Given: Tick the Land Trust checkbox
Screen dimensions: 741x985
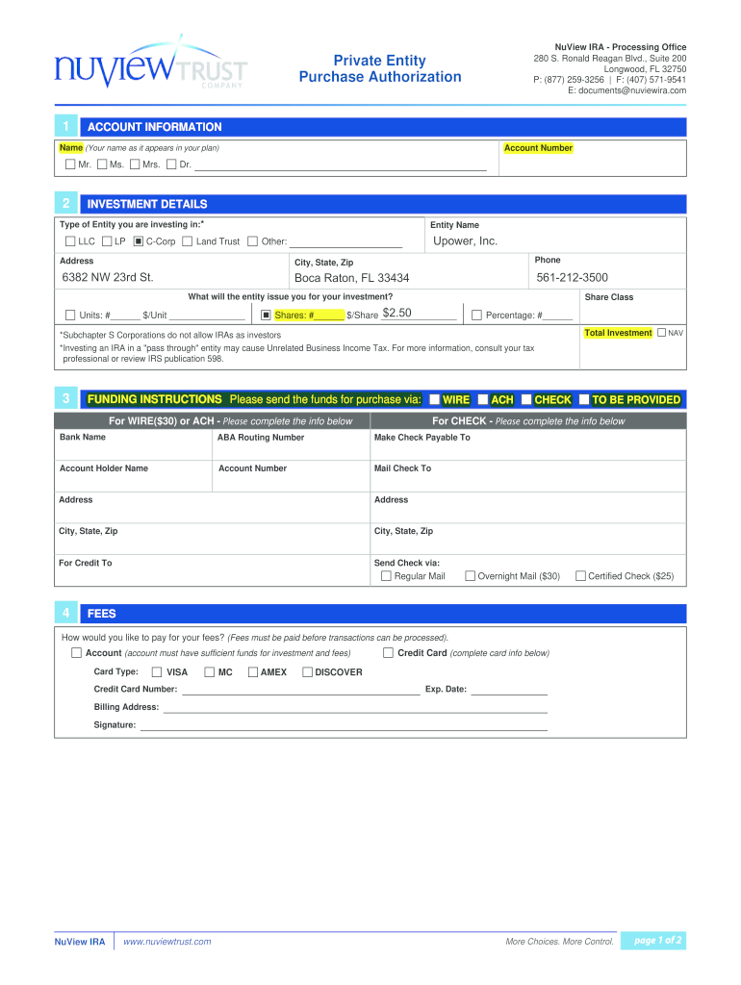Looking at the screenshot, I should (x=188, y=241).
